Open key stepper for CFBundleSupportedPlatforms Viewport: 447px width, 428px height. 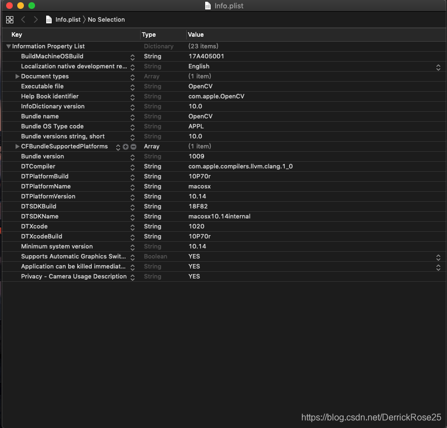click(118, 147)
